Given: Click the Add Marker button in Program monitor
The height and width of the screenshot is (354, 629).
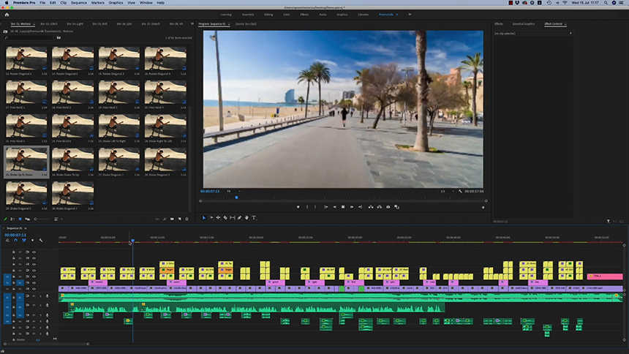Looking at the screenshot, I should pos(298,207).
